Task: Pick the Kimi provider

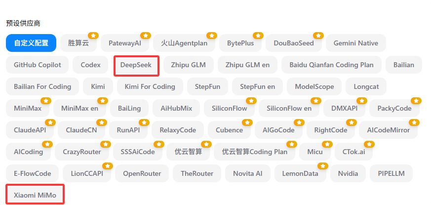Action: click(x=98, y=86)
